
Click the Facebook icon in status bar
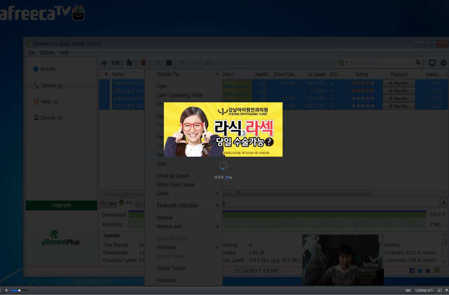(412, 271)
